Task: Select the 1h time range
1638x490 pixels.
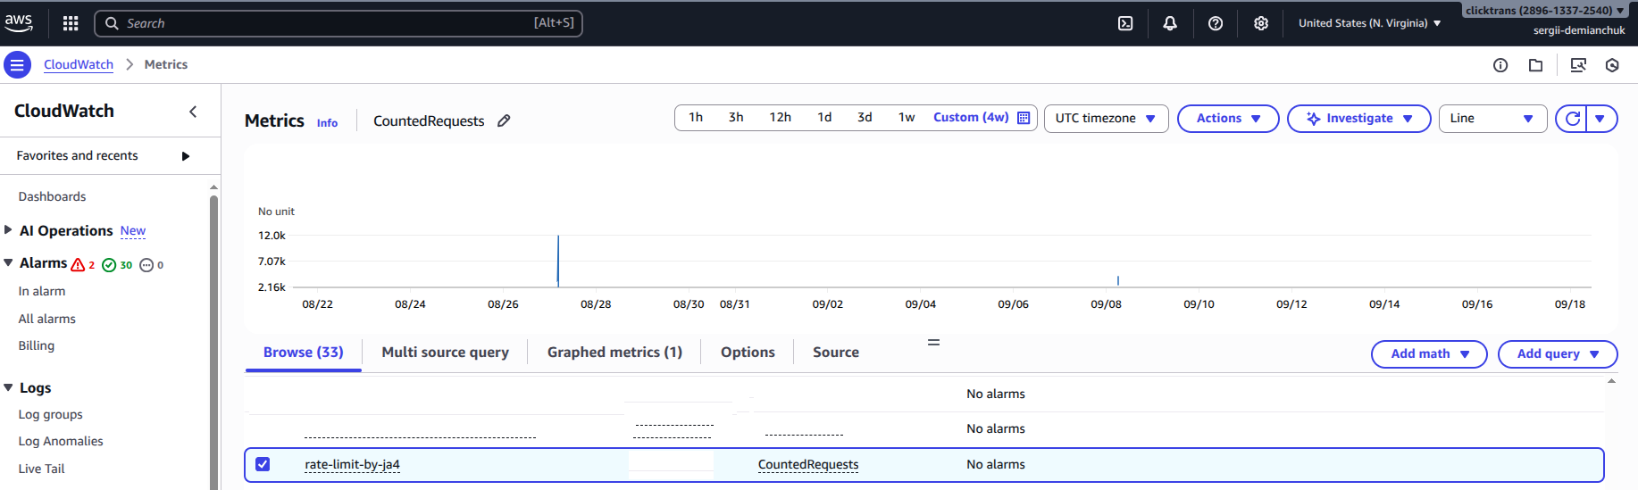Action: [x=696, y=117]
